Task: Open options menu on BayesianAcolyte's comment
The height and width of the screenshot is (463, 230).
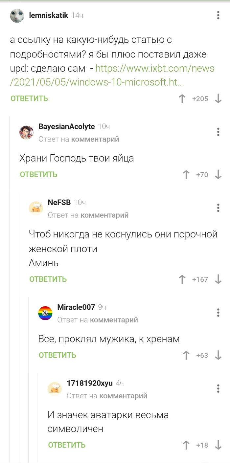Action: coord(218,132)
